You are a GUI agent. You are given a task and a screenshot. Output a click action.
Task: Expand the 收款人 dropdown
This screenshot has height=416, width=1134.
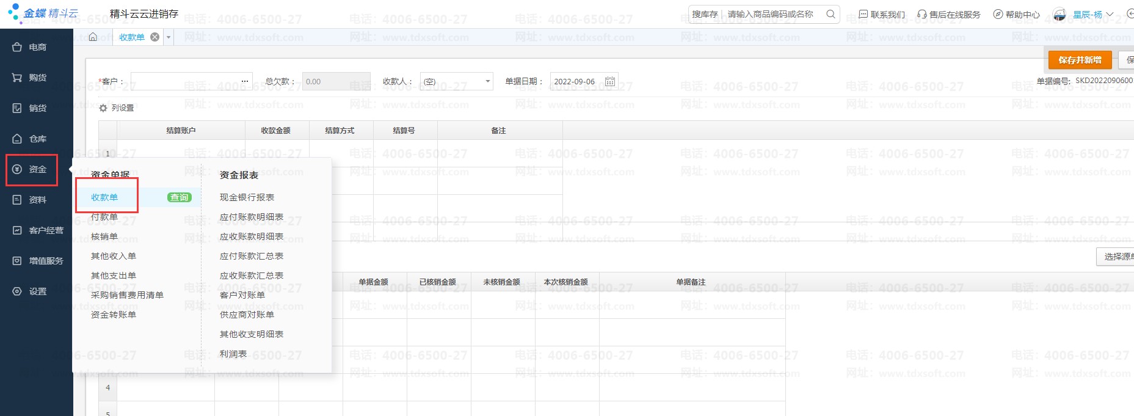coord(487,81)
